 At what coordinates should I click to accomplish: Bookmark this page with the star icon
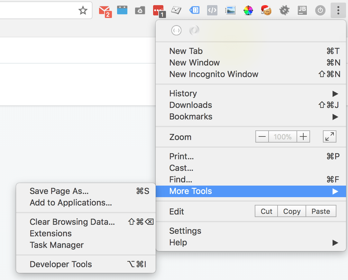point(83,10)
